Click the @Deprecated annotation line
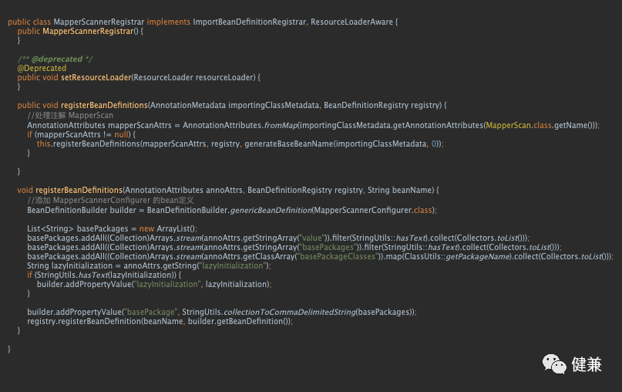622x392 pixels. coord(42,68)
